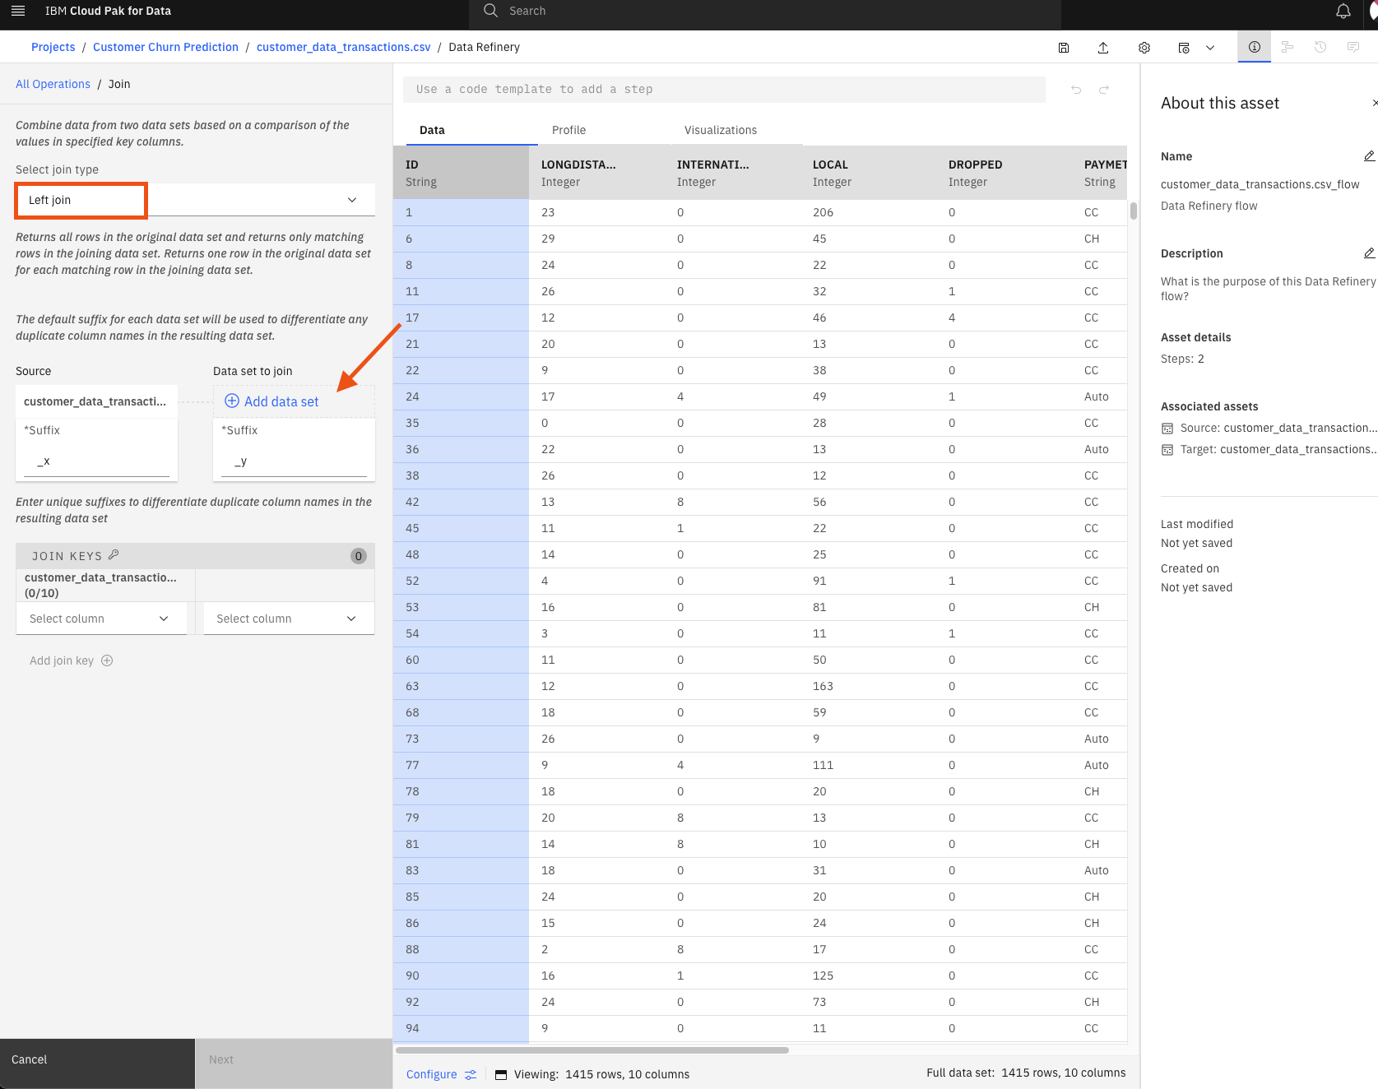Click the horizontal scrollbar under the table
This screenshot has width=1378, height=1089.
[x=592, y=1050]
